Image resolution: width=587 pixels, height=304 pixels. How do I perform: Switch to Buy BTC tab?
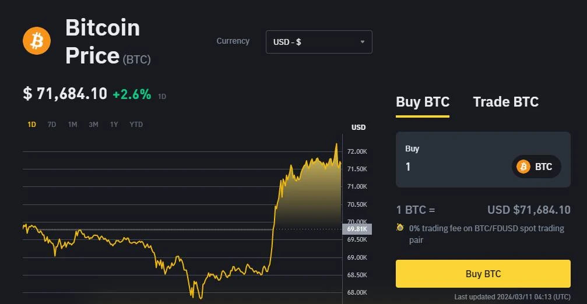click(423, 102)
